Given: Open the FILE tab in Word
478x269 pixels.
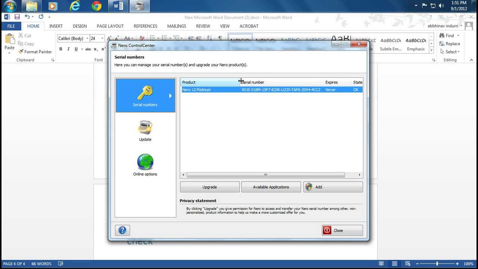Looking at the screenshot, I should click(x=11, y=26).
